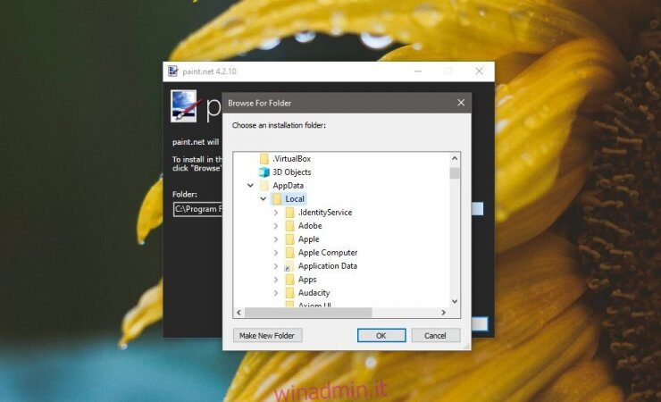
Task: Select the .VirtualBox folder name
Action: tap(292, 159)
